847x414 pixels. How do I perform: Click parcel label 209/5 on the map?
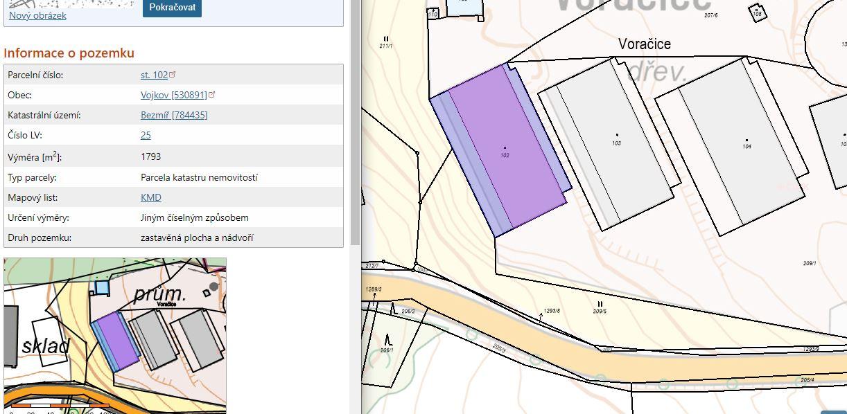600,312
